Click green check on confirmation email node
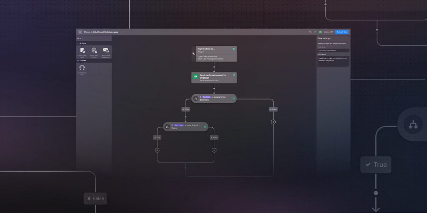The image size is (427, 213). 234,75
